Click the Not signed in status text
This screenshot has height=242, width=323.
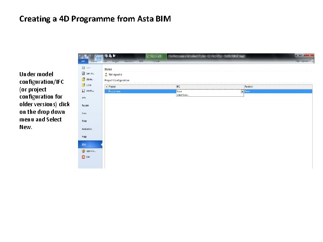[x=115, y=74]
